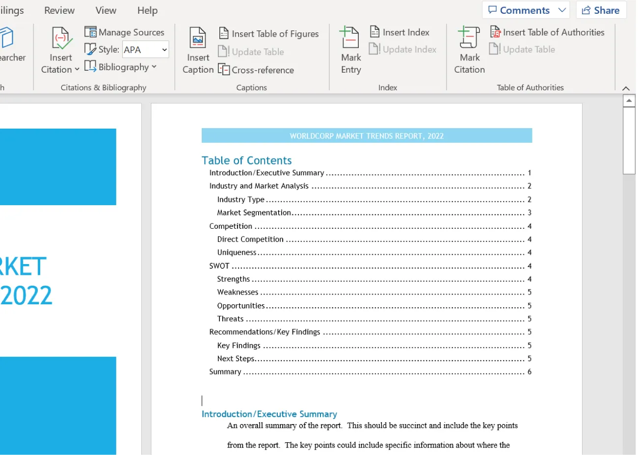This screenshot has height=455, width=638.
Task: Click the Share button
Action: (601, 10)
